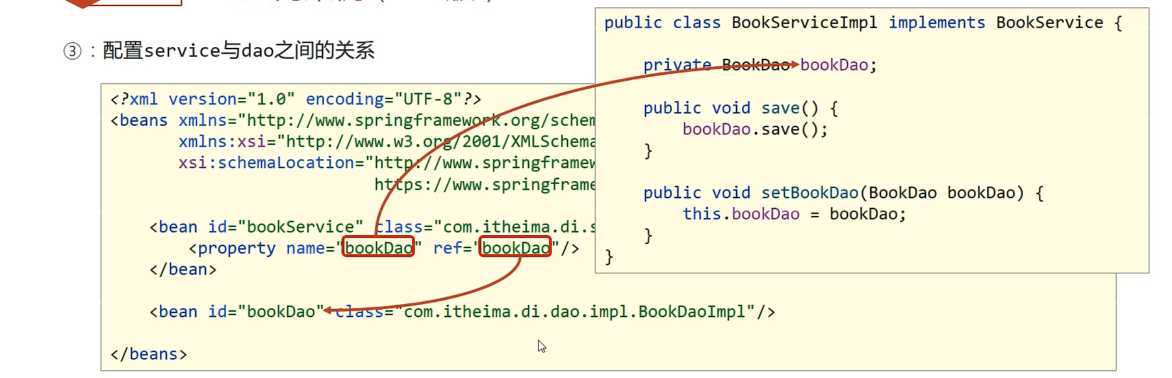Click the heading 配置service与dao之间的关系
The height and width of the screenshot is (378, 1172).
point(238,51)
